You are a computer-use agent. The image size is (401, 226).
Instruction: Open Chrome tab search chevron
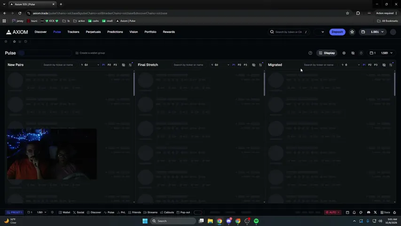tap(4, 4)
